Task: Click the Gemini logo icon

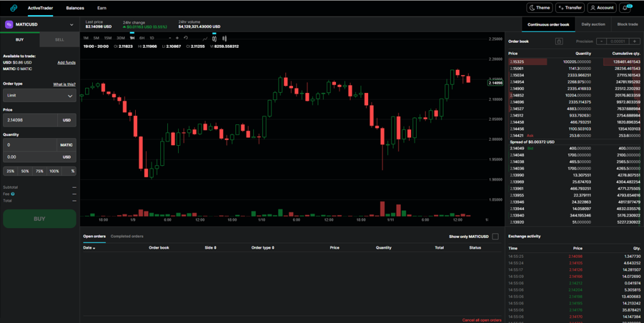Action: point(14,8)
